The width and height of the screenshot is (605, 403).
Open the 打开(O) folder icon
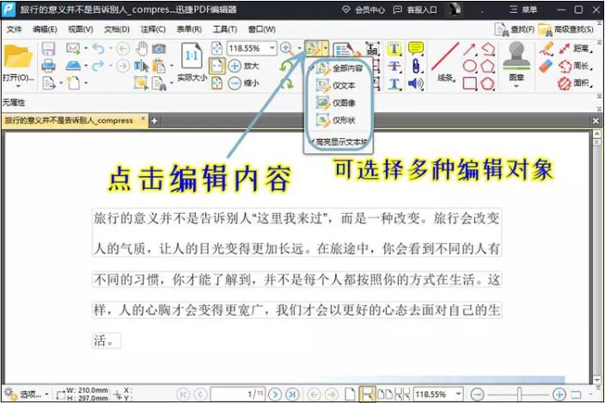coord(18,57)
